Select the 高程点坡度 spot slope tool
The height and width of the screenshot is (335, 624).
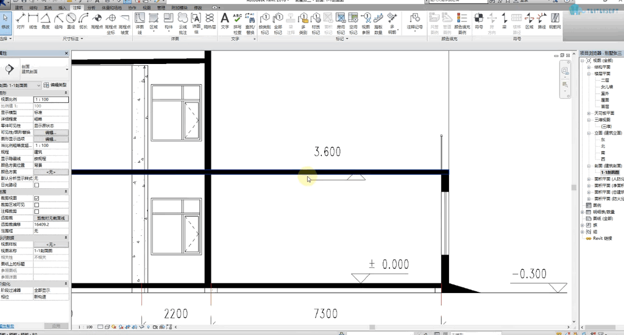click(124, 24)
